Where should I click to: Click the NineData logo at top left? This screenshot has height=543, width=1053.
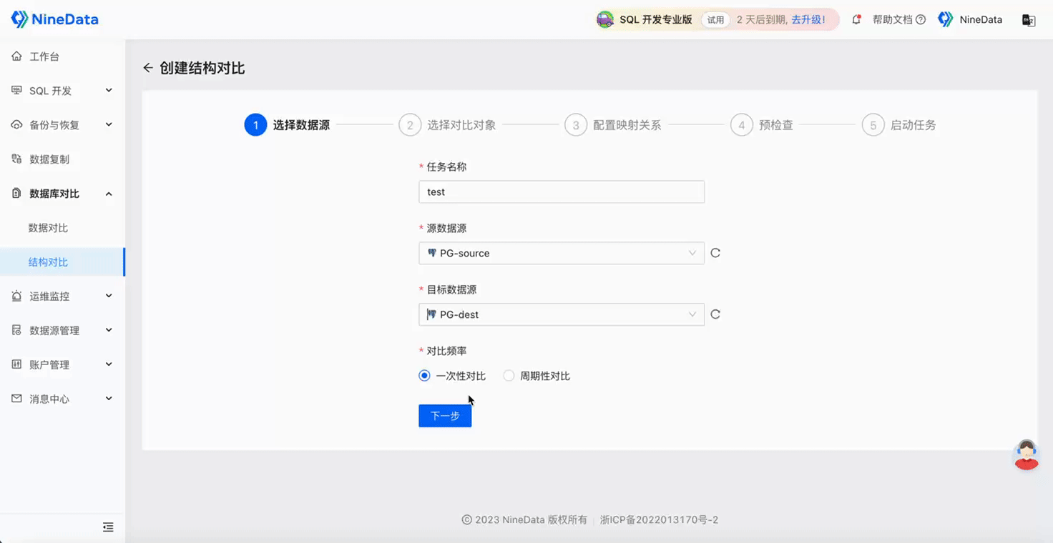(54, 19)
